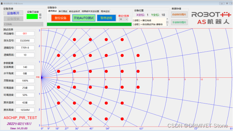Open the 结果邮件发送设置 tab

click(90, 11)
